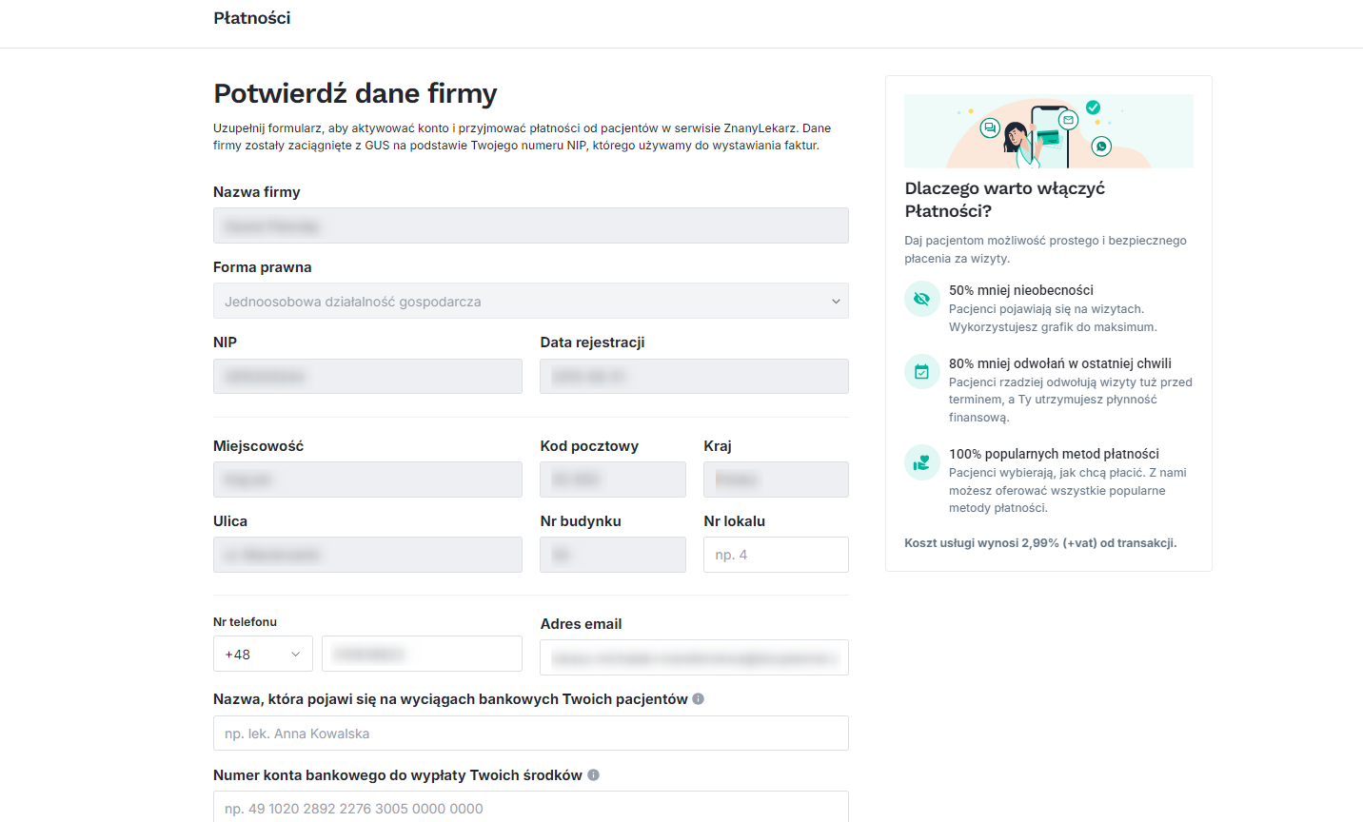The height and width of the screenshot is (822, 1363).
Task: Click the crossed-eye icon beside 50% mniej nieobecności
Action: pyautogui.click(x=921, y=298)
